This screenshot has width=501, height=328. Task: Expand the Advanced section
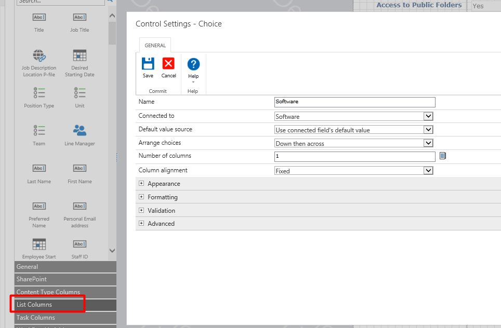[141, 223]
